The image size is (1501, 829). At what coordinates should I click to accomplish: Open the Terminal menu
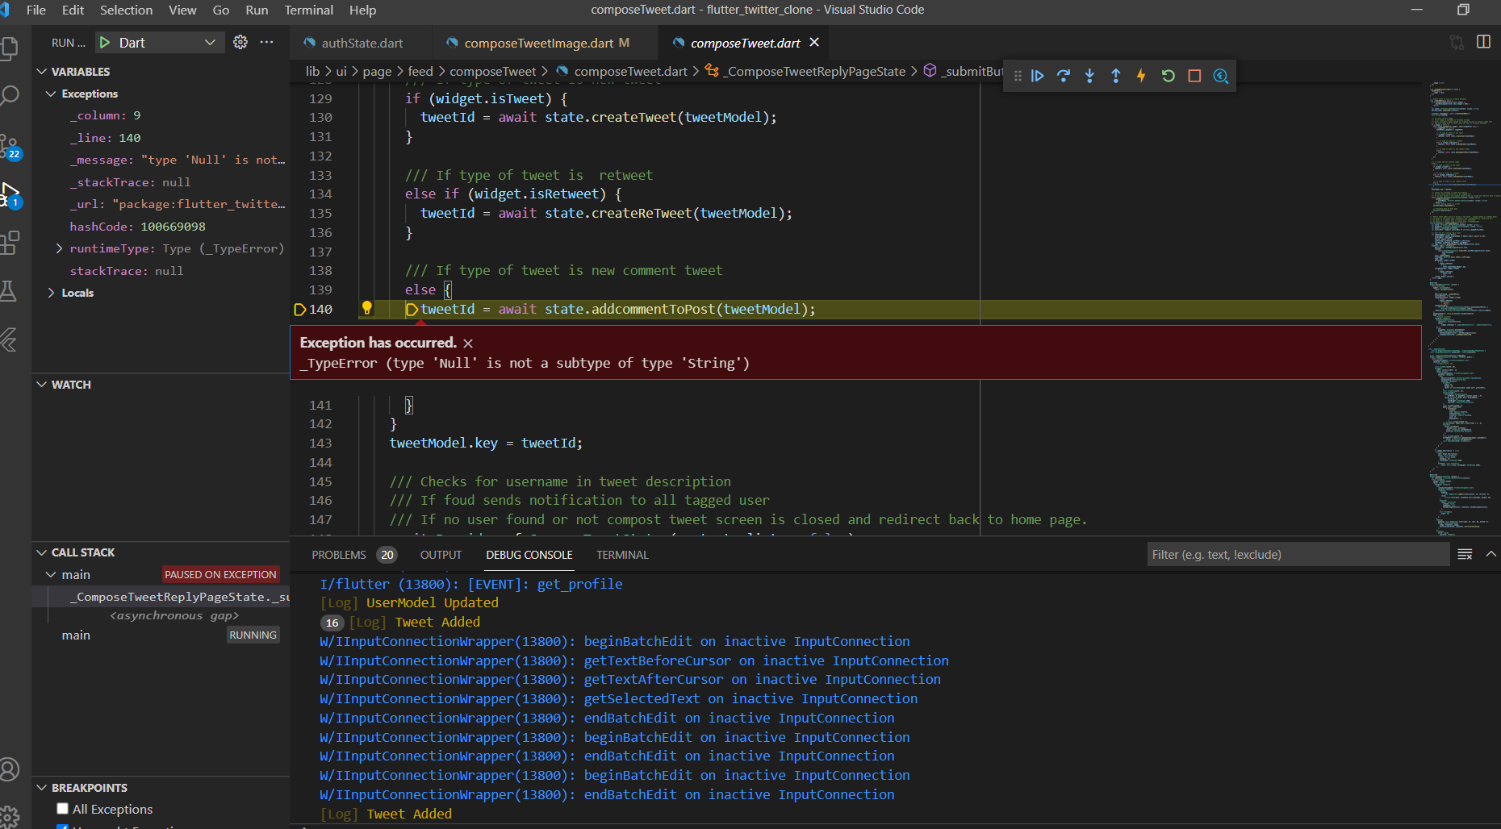308,10
